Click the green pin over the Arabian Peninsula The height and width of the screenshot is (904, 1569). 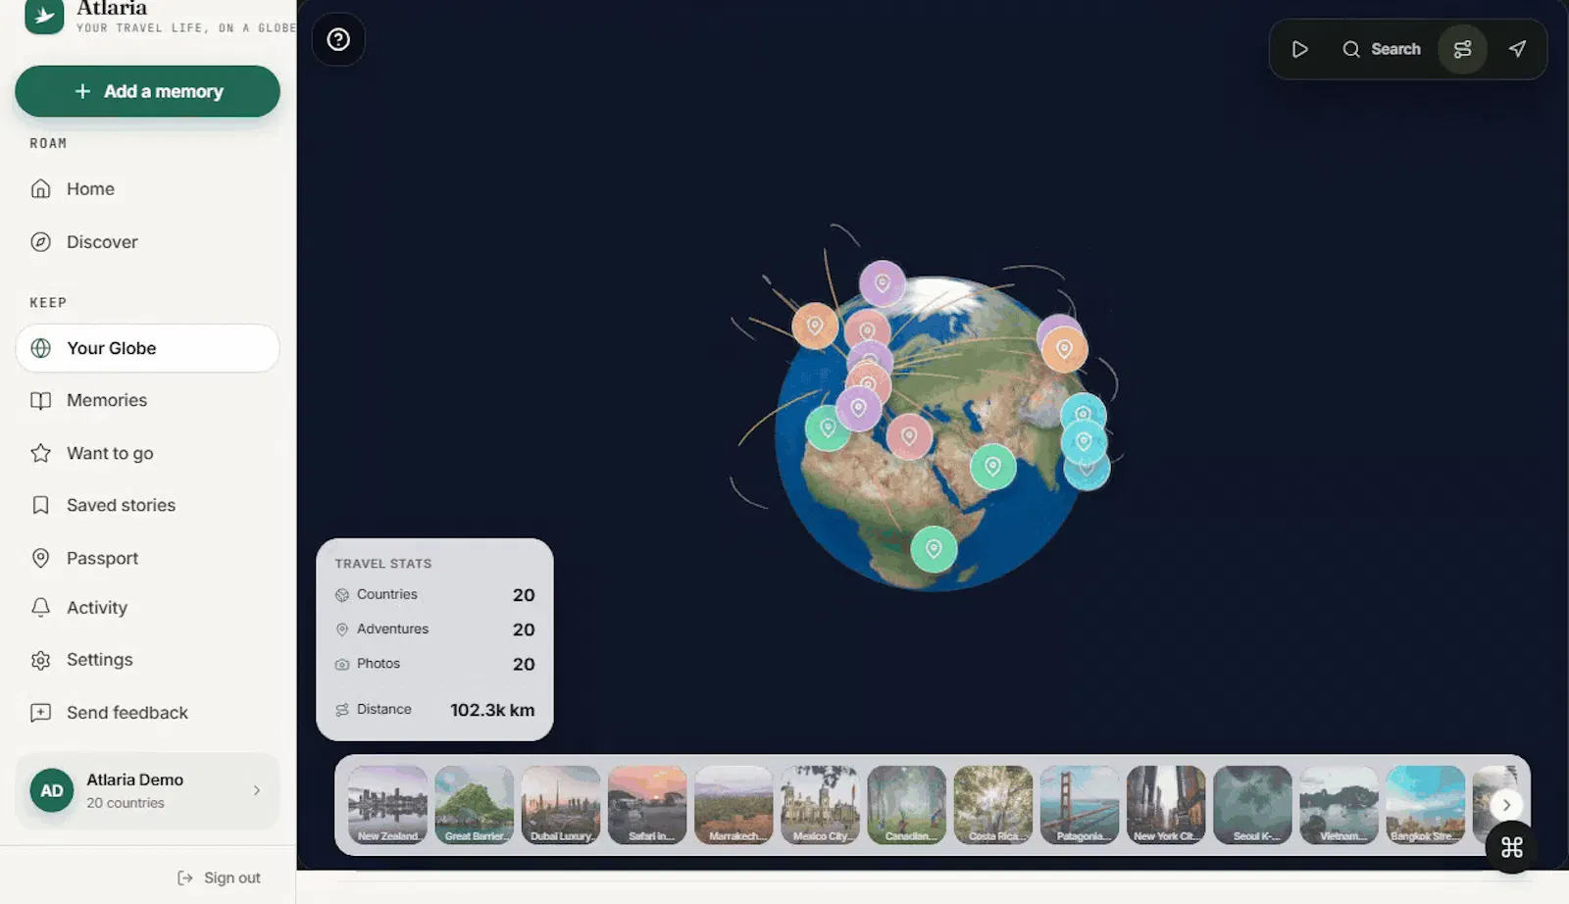pos(993,467)
